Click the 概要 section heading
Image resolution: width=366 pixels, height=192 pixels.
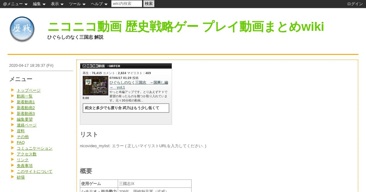click(86, 171)
